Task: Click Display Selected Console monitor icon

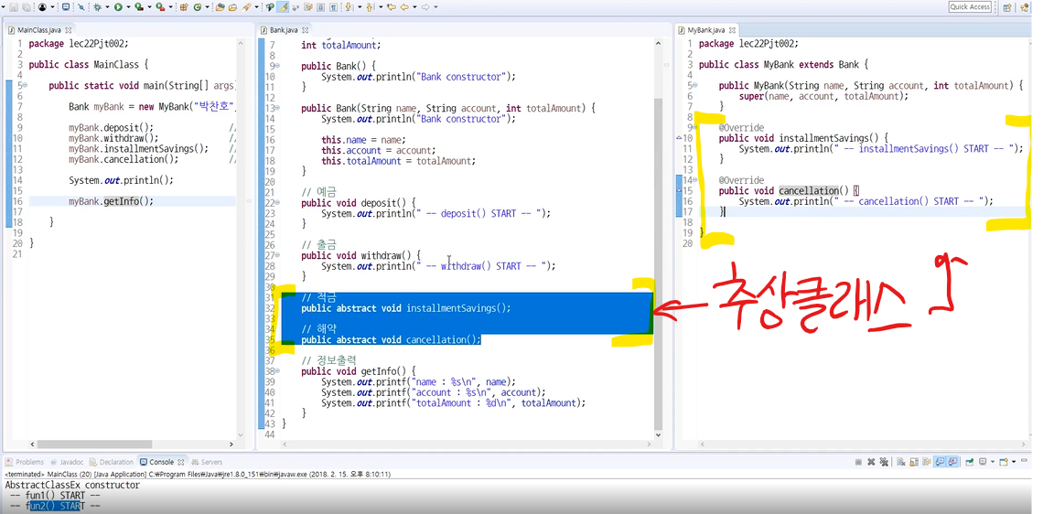Action: [983, 462]
